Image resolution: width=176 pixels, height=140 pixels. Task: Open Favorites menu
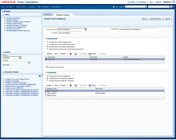point(32,7)
